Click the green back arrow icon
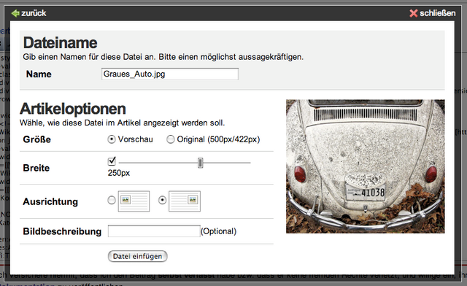Viewport: 467px width, 286px height. click(15, 13)
